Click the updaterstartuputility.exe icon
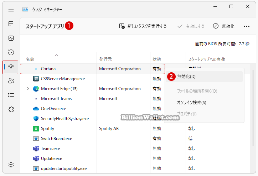 (x=36, y=169)
